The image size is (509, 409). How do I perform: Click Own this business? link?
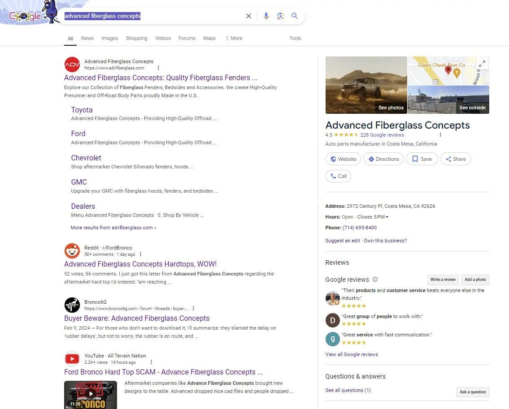point(385,241)
